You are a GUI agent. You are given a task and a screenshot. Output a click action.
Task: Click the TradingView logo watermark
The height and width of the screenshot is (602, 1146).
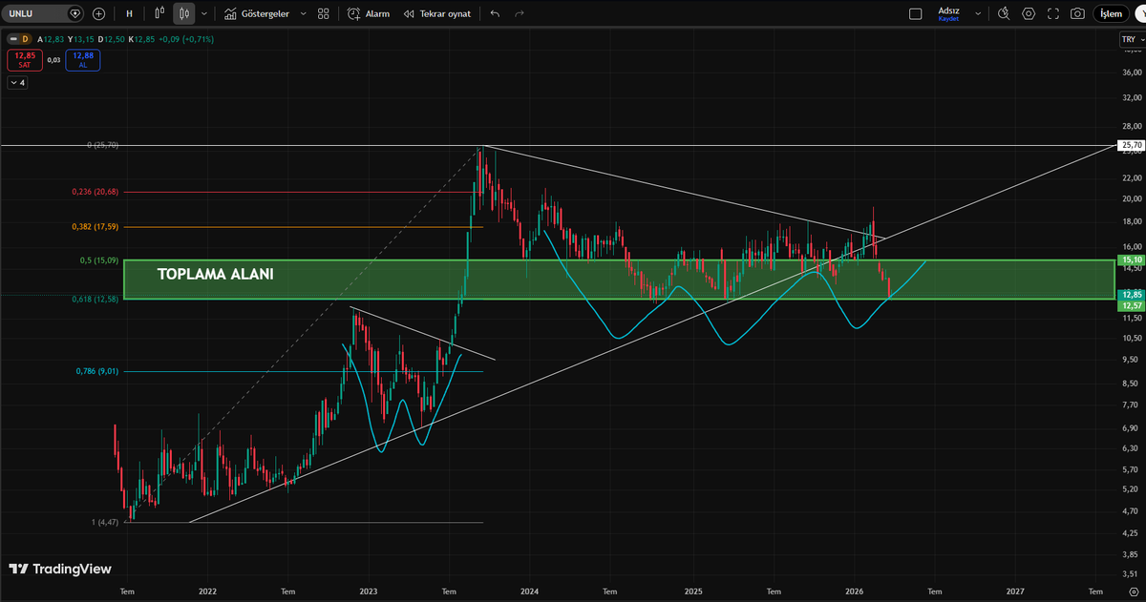point(57,570)
